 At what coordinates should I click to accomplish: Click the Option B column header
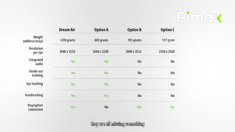click(x=134, y=30)
